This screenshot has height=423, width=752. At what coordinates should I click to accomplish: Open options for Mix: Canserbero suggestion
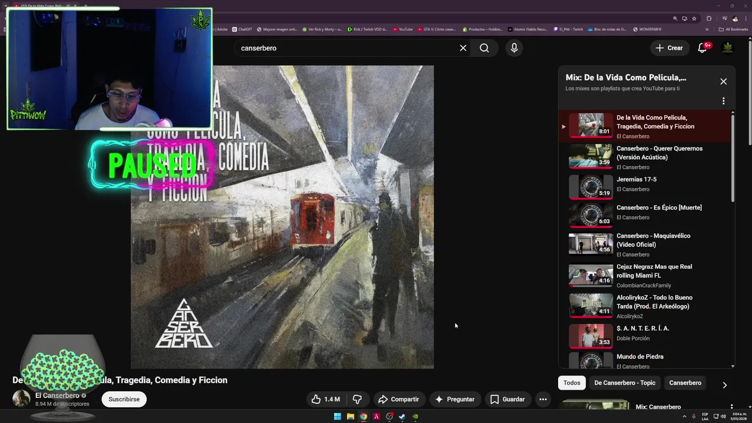tap(731, 407)
